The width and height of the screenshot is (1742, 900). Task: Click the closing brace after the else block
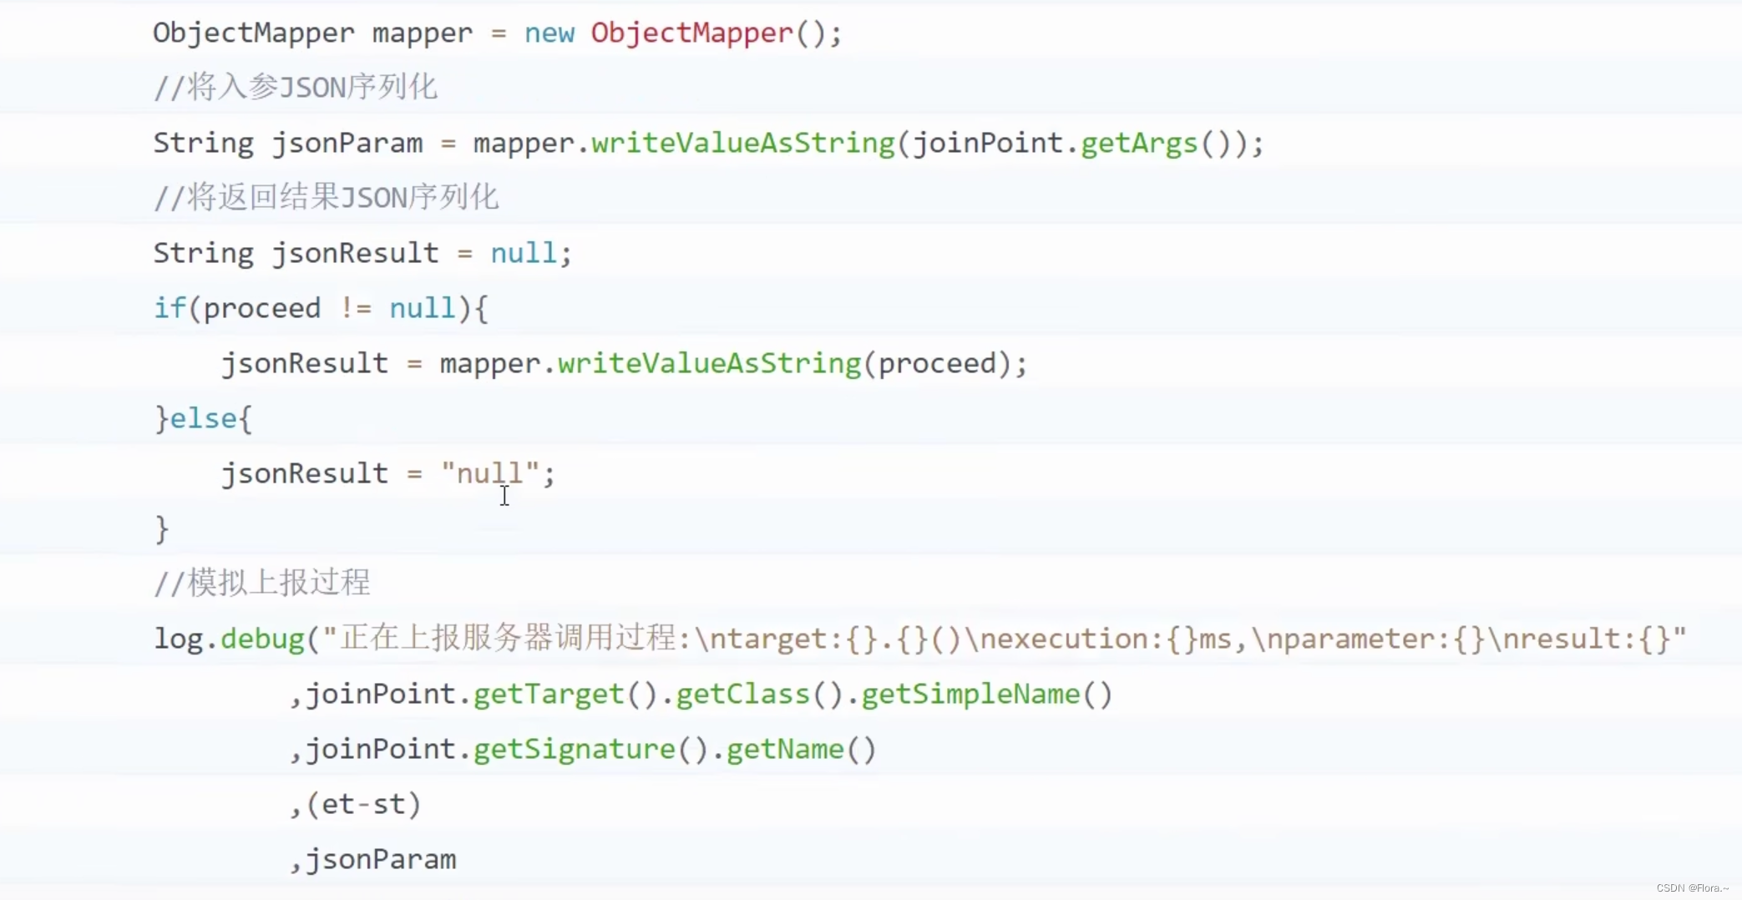[162, 528]
